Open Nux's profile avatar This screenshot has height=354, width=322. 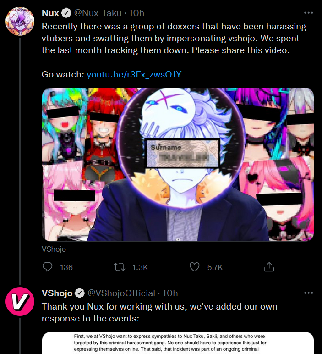pos(20,21)
